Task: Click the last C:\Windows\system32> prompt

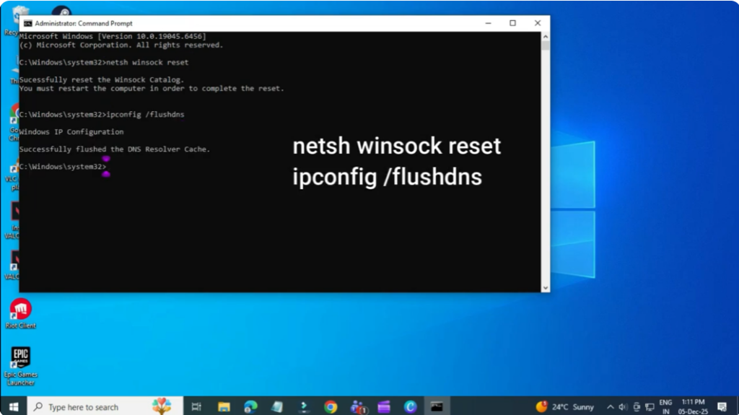Action: (63, 167)
